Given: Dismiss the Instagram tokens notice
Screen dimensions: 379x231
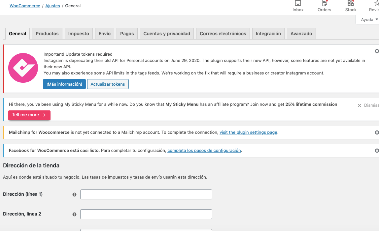Looking at the screenshot, I should click(377, 51).
